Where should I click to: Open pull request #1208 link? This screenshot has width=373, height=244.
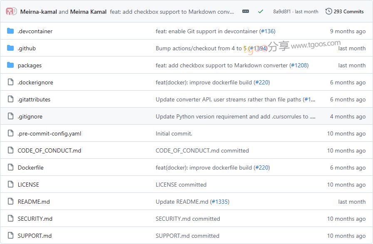(299, 65)
